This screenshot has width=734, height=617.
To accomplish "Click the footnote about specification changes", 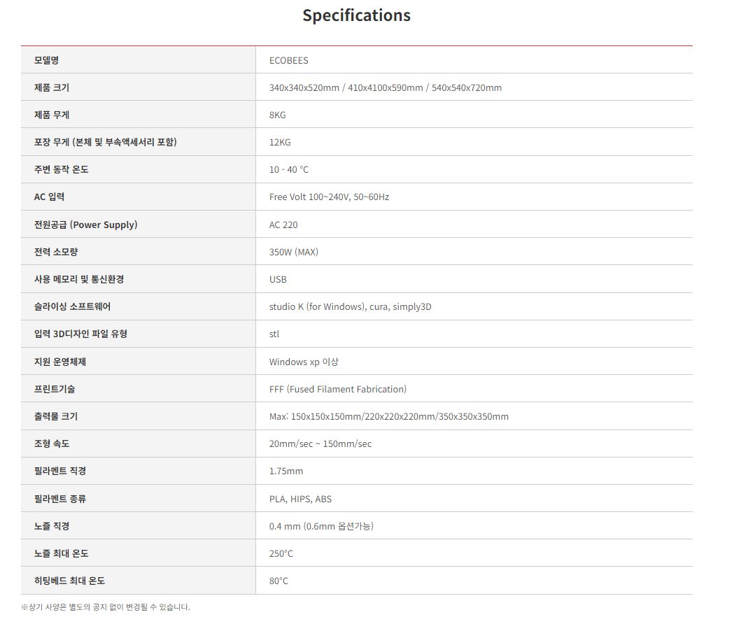I will point(106,607).
